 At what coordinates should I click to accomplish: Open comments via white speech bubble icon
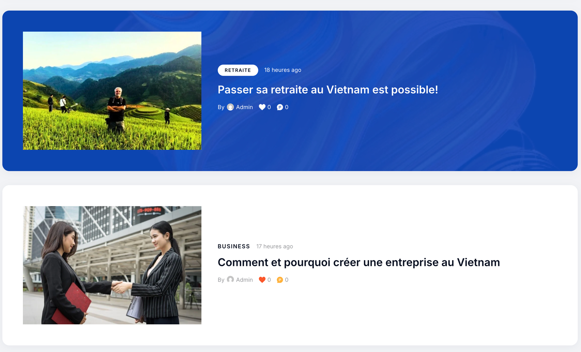280,107
